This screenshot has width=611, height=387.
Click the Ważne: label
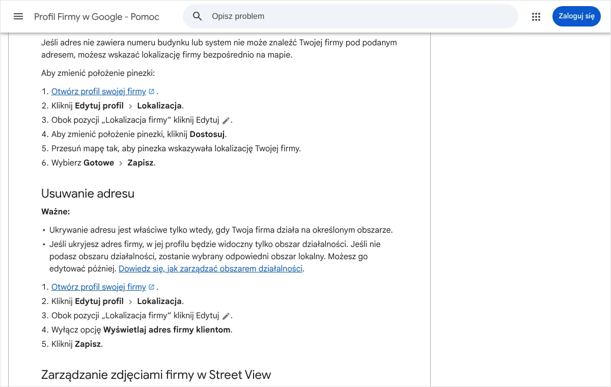tap(55, 211)
